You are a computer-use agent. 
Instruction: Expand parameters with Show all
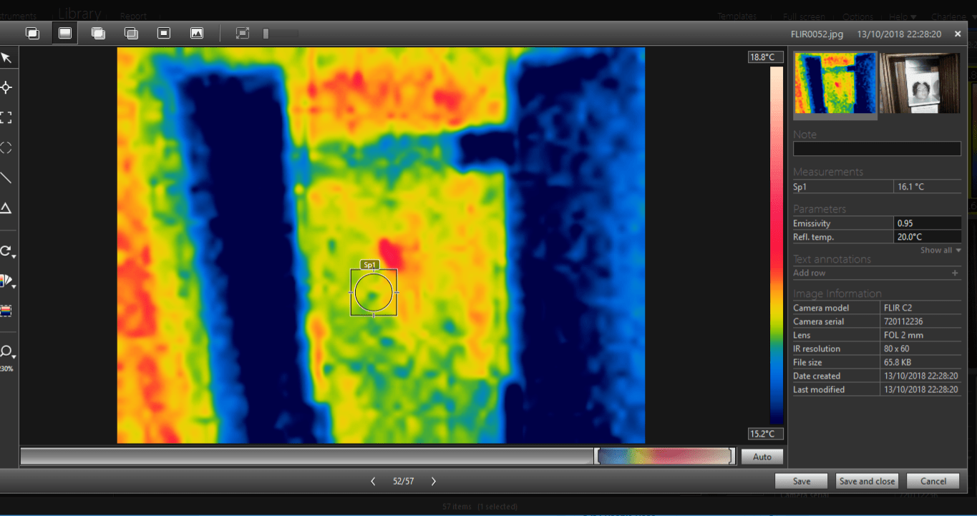point(940,250)
